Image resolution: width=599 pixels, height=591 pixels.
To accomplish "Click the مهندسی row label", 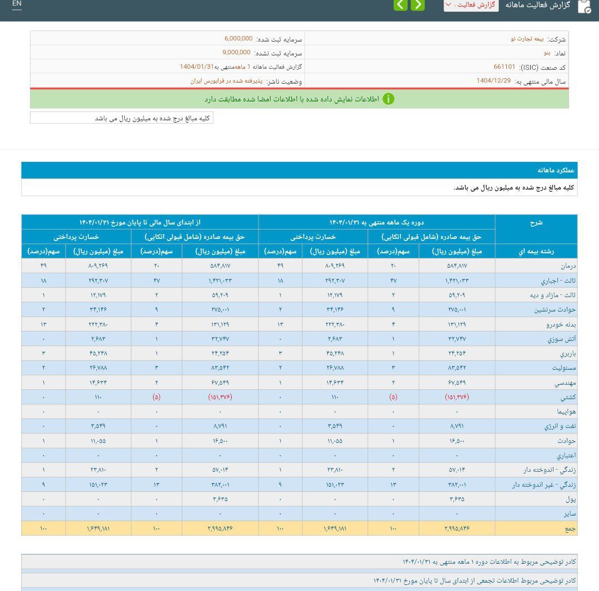I will pyautogui.click(x=565, y=383).
